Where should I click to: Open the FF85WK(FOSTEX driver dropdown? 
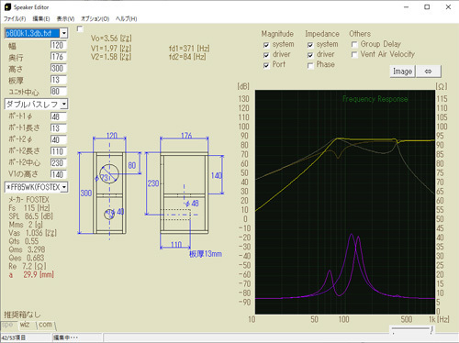point(64,187)
